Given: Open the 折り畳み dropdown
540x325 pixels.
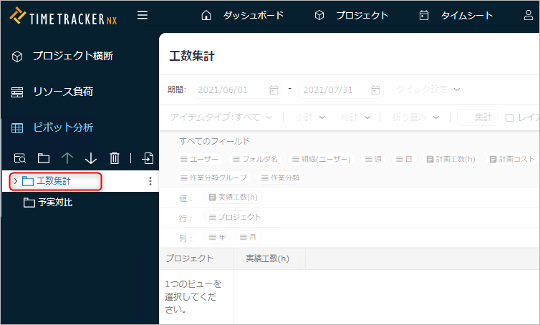Looking at the screenshot, I should click(415, 117).
